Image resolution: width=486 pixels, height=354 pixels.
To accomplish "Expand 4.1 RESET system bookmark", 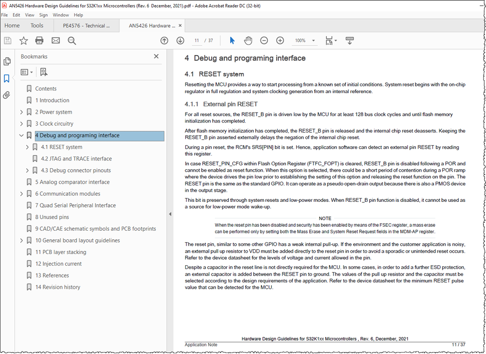I will pyautogui.click(x=27, y=147).
